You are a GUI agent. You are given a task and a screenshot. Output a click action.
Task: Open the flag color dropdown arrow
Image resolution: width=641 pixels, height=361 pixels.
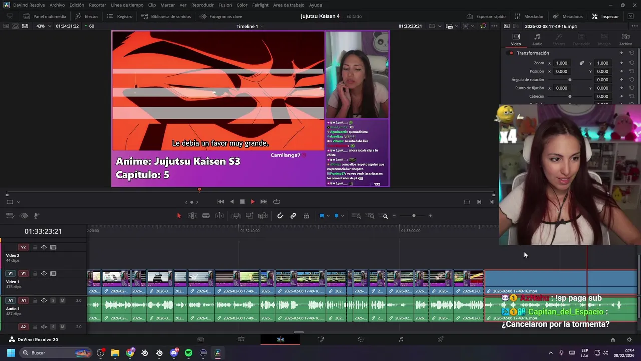click(x=328, y=216)
